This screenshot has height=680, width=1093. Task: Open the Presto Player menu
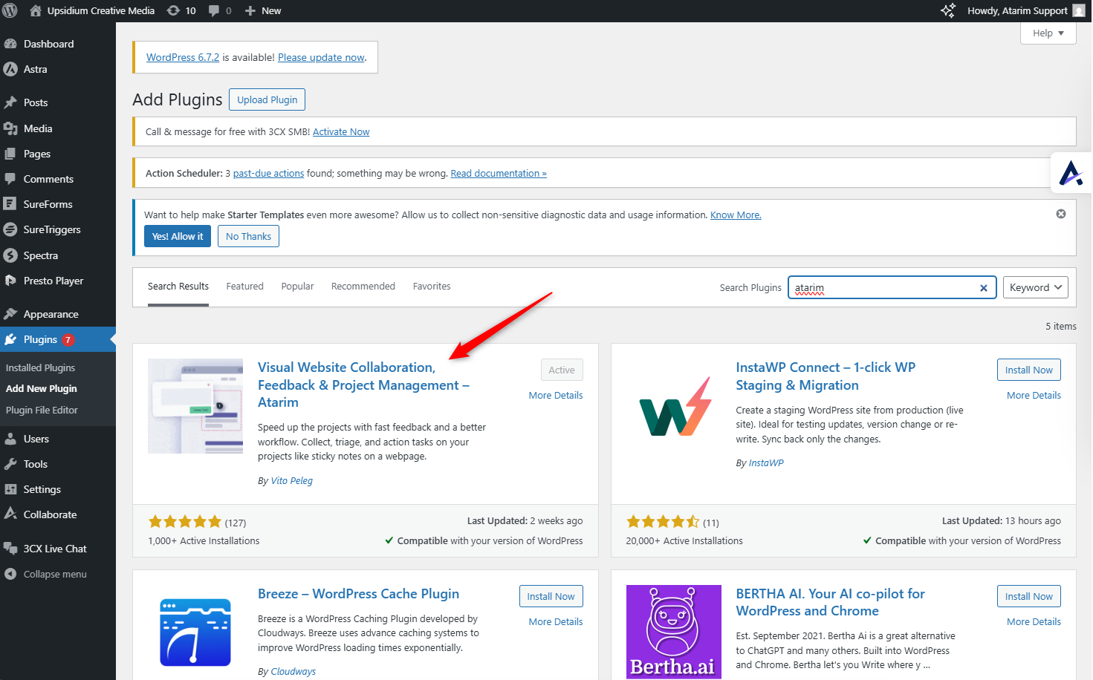tap(53, 281)
